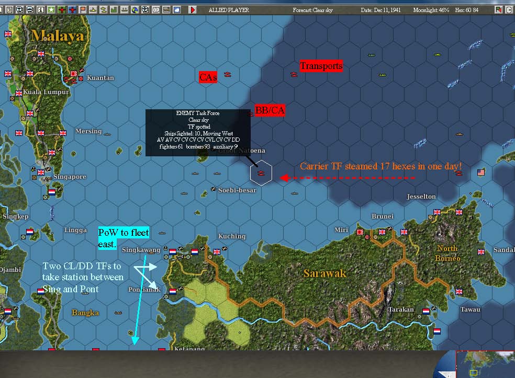
Task: Select the British flag near Sandakan
Action: [481, 251]
